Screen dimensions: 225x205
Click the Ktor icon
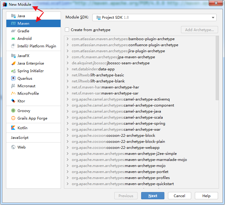[x=13, y=101]
